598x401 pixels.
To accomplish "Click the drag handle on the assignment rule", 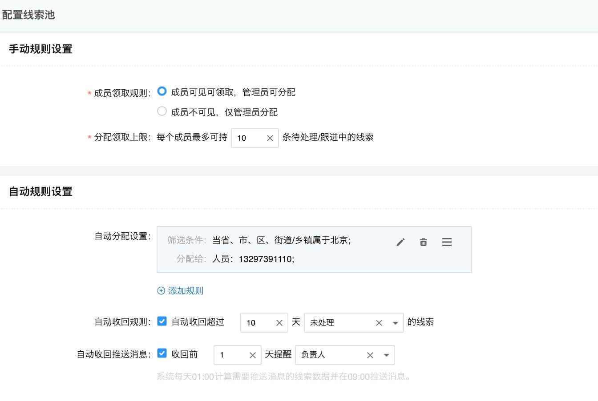I will pyautogui.click(x=447, y=242).
